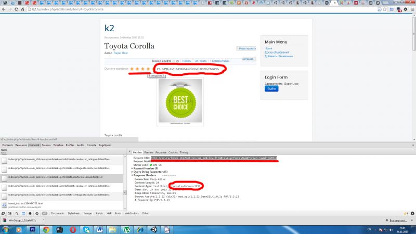Filter network requests by Documents
Viewport: 416px width, 234px height.
[58, 213]
